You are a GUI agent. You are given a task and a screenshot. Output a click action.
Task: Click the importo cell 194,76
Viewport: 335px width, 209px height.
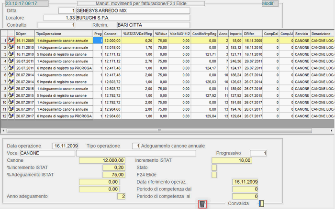point(235,109)
